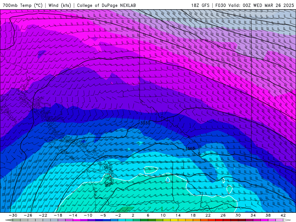Click the 18 color scale label

pyautogui.click(x=193, y=215)
